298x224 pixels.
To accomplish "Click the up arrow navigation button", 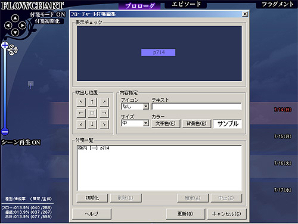I will [15, 18].
